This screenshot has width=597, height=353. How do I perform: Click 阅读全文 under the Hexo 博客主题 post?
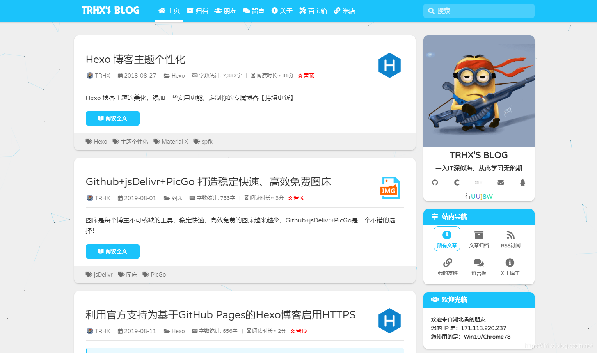[113, 118]
